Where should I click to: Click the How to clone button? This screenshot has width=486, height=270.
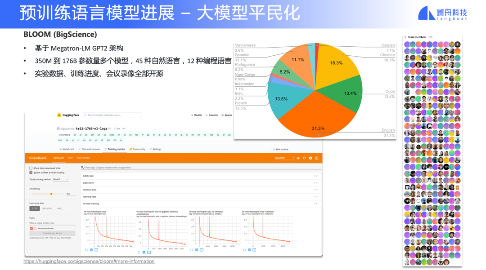pos(280,149)
